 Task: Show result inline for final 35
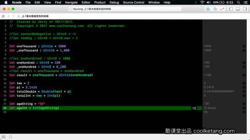(244, 112)
